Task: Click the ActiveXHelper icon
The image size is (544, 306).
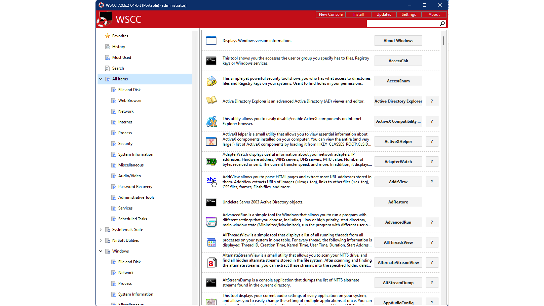Action: (211, 142)
